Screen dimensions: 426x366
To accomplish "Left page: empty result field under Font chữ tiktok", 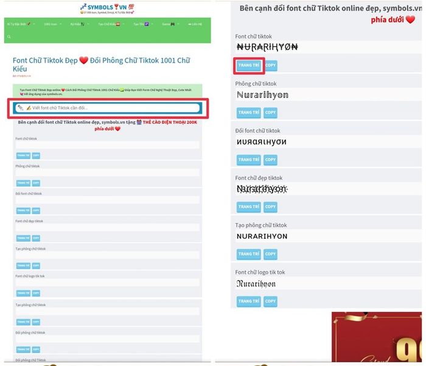I will click(x=107, y=145).
